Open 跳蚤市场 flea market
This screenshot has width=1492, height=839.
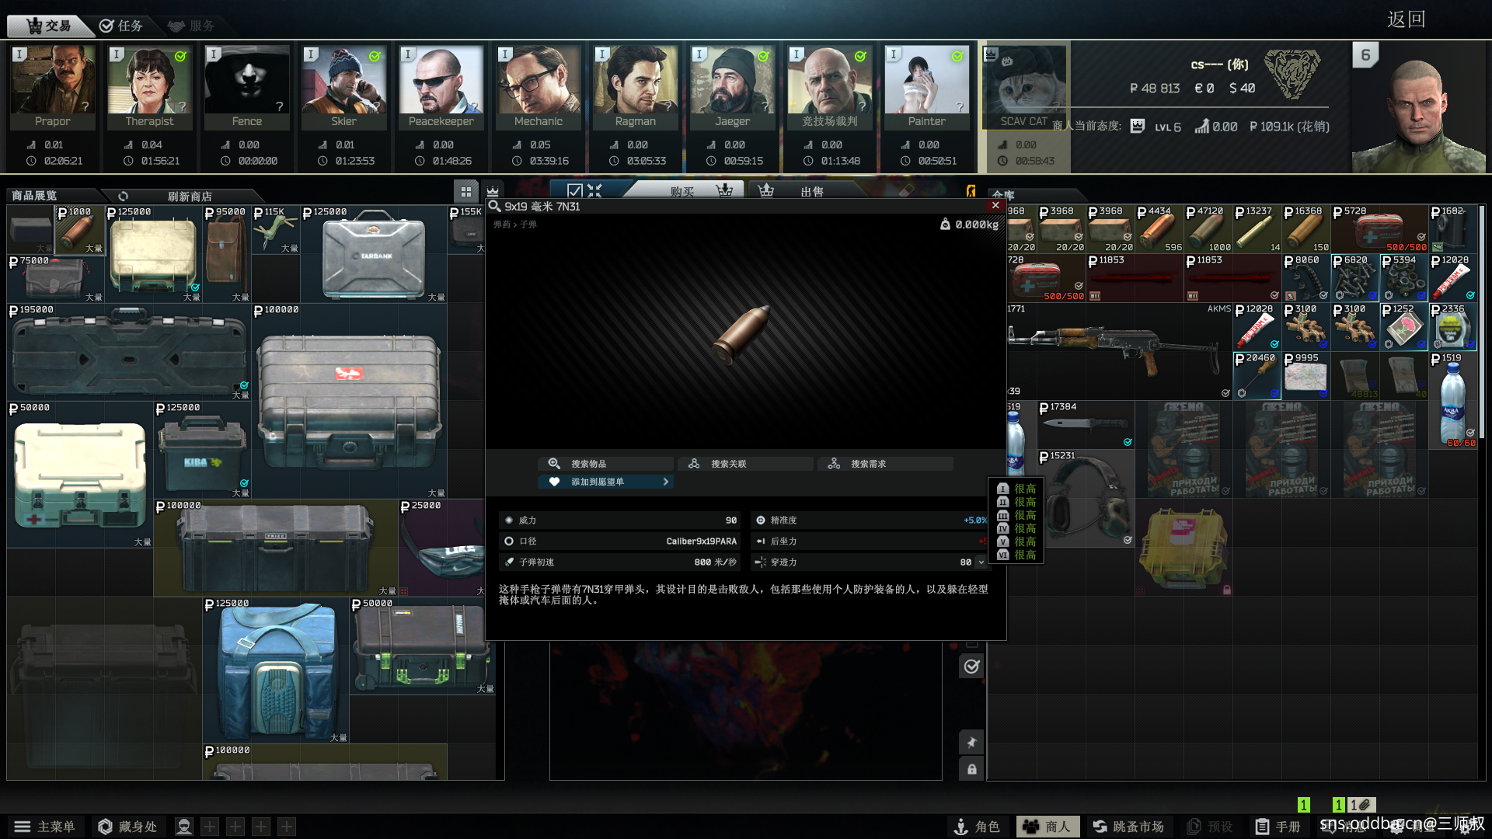point(1128,827)
